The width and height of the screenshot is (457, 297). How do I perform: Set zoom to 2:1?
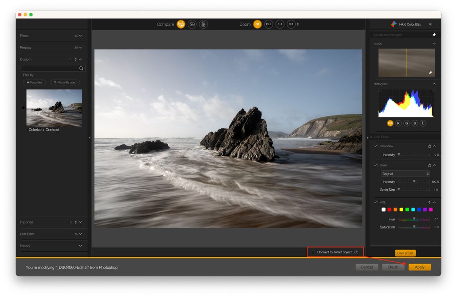coord(291,24)
